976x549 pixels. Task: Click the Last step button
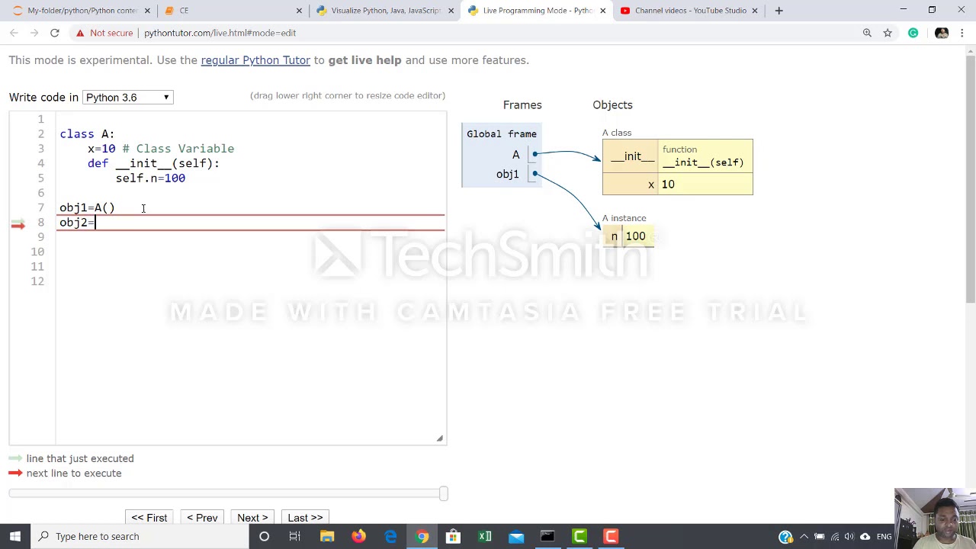[305, 518]
